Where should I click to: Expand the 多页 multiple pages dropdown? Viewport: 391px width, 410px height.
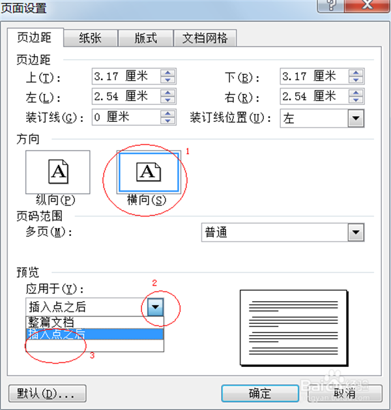(x=356, y=232)
